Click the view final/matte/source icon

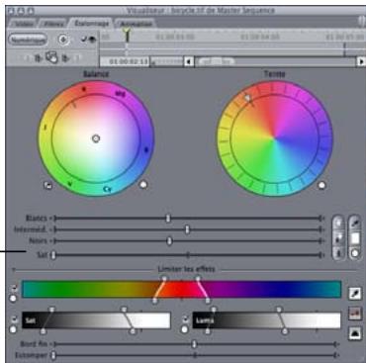[x=355, y=314]
